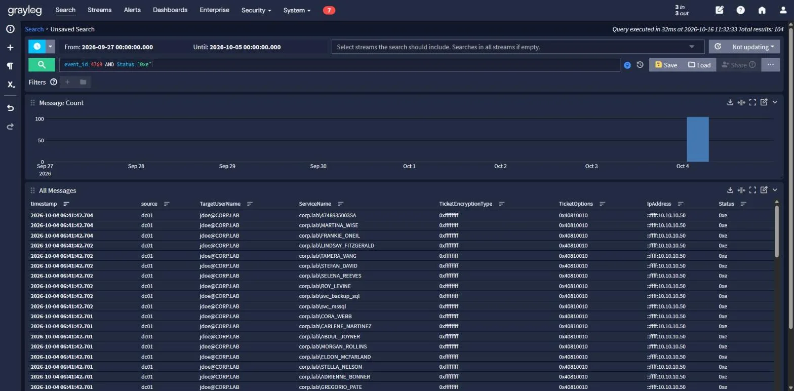Edit the All Messages widget
The width and height of the screenshot is (794, 391).
click(x=764, y=190)
